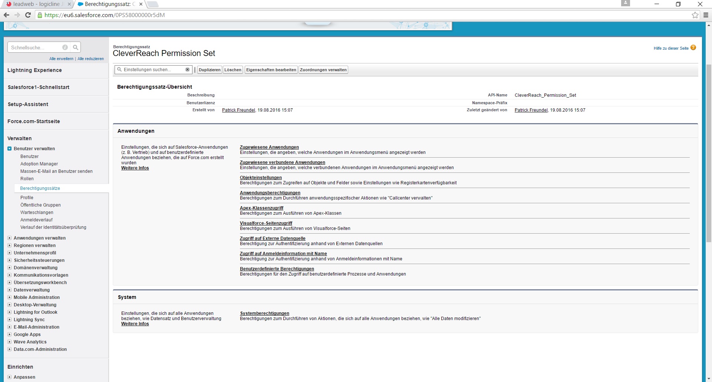Open Benutzerdefinierte Berechtigungen link
This screenshot has height=382, width=712.
pos(277,269)
